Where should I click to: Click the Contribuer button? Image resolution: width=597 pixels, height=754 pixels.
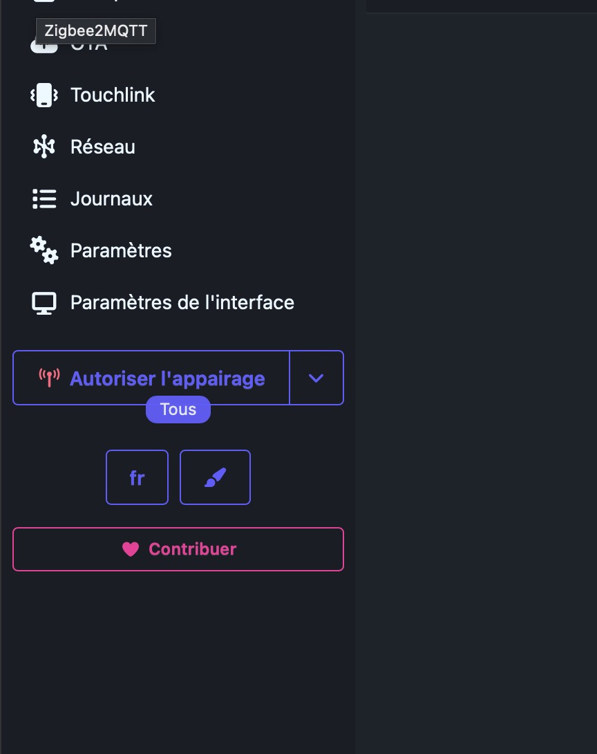[x=178, y=549]
